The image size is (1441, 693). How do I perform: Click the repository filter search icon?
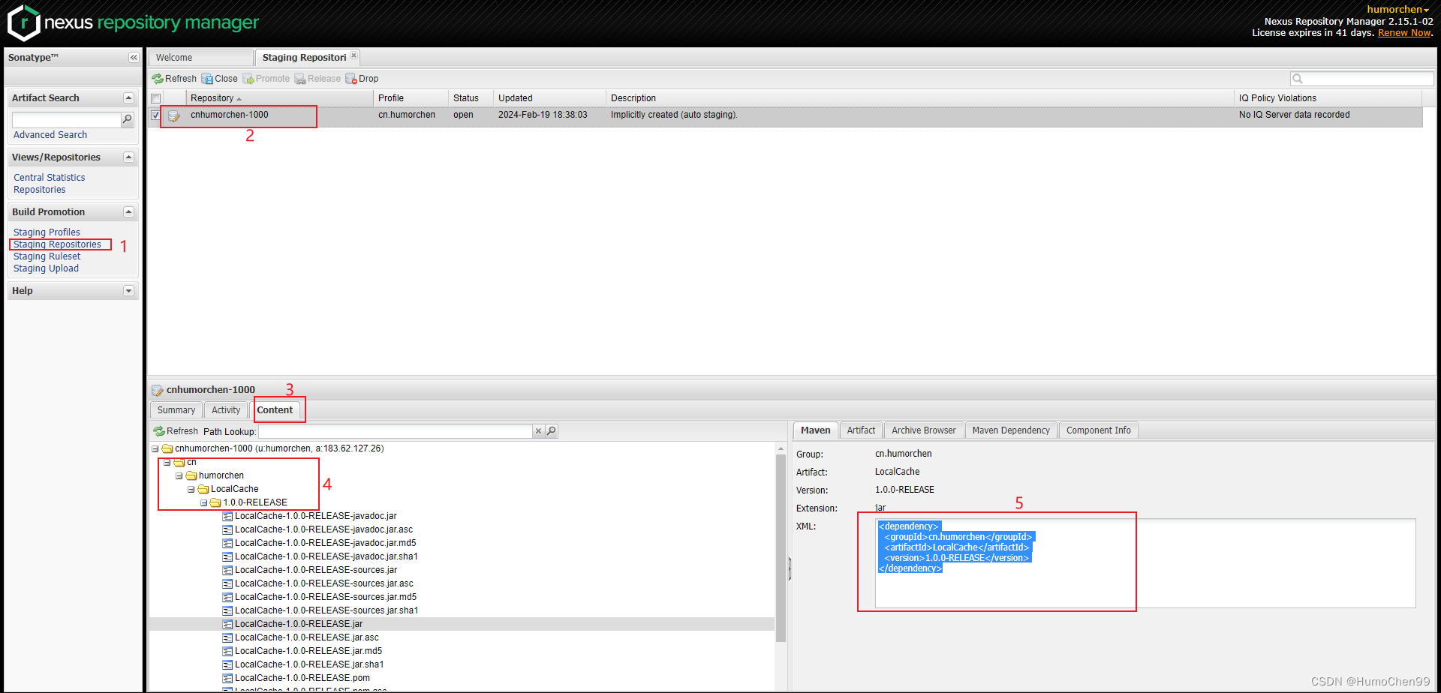click(x=1298, y=79)
